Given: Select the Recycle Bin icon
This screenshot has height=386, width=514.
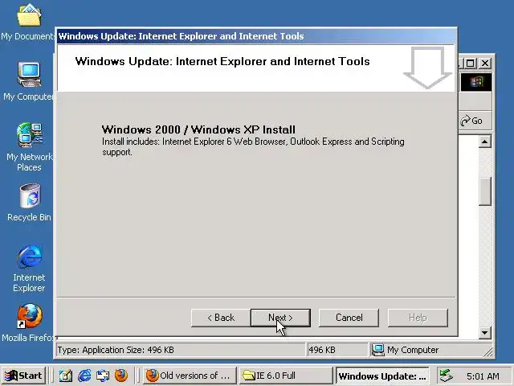Looking at the screenshot, I should [x=29, y=203].
